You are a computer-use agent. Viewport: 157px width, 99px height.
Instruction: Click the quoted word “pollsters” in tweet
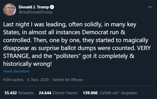point(68,56)
